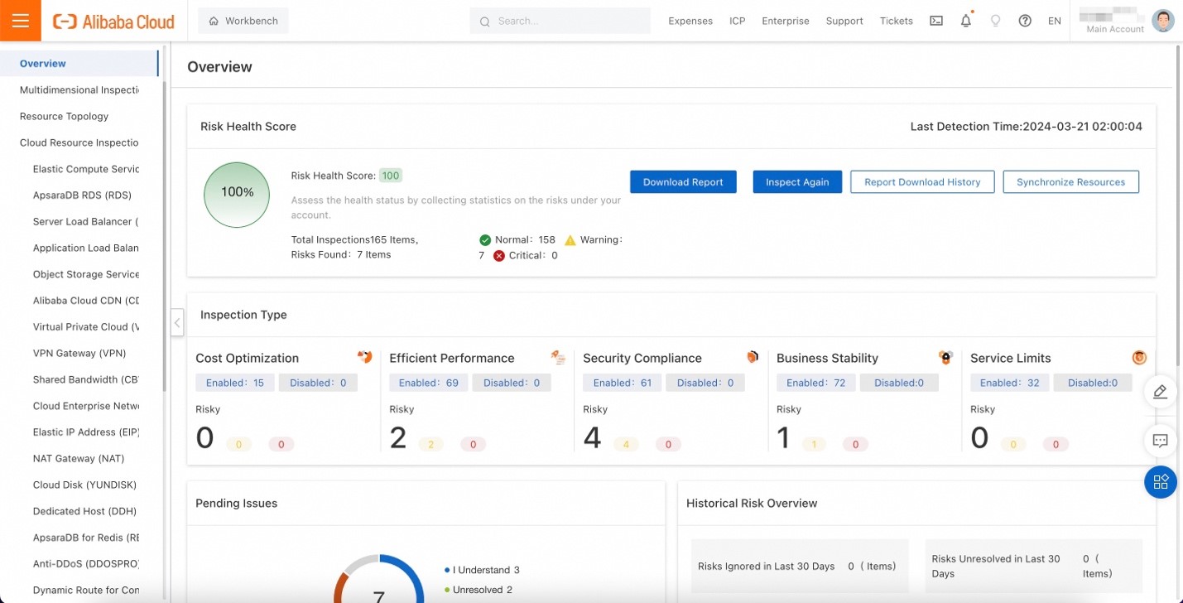Click the Efficient Performance icon

coord(558,357)
